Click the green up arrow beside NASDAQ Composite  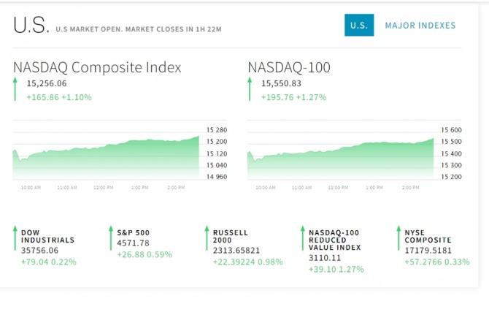click(x=15, y=89)
